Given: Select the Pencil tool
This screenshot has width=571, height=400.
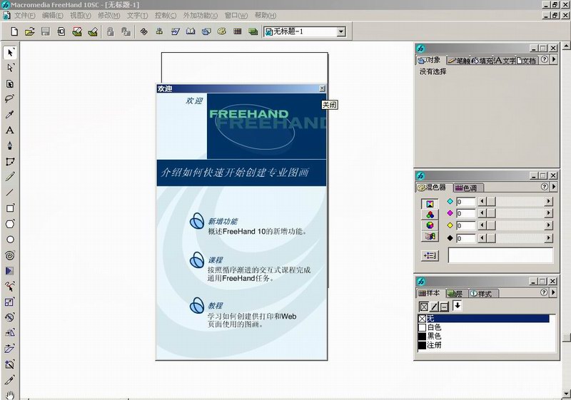Looking at the screenshot, I should [x=10, y=177].
